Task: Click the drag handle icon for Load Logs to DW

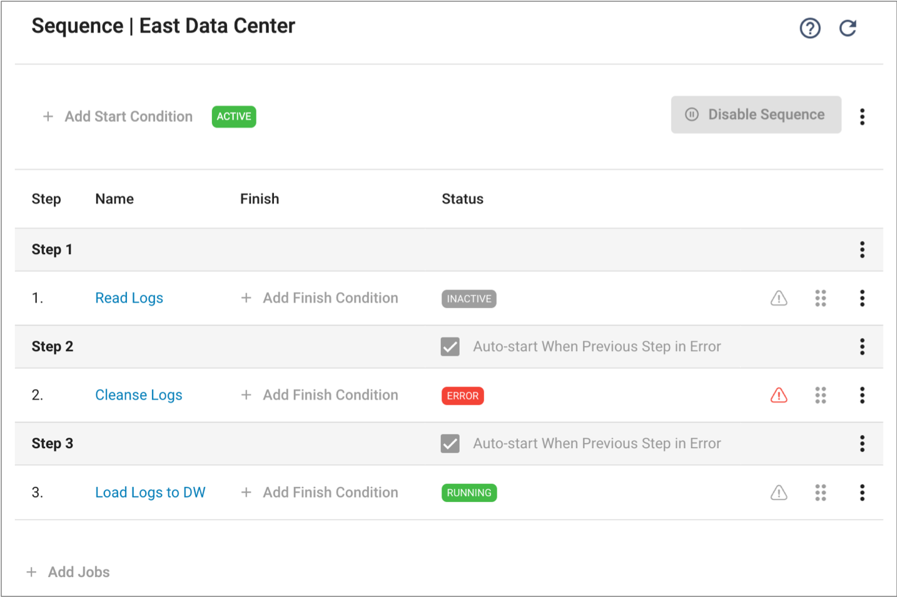Action: pos(821,492)
